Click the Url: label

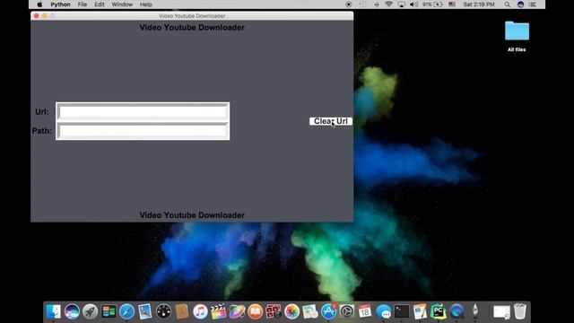42,111
